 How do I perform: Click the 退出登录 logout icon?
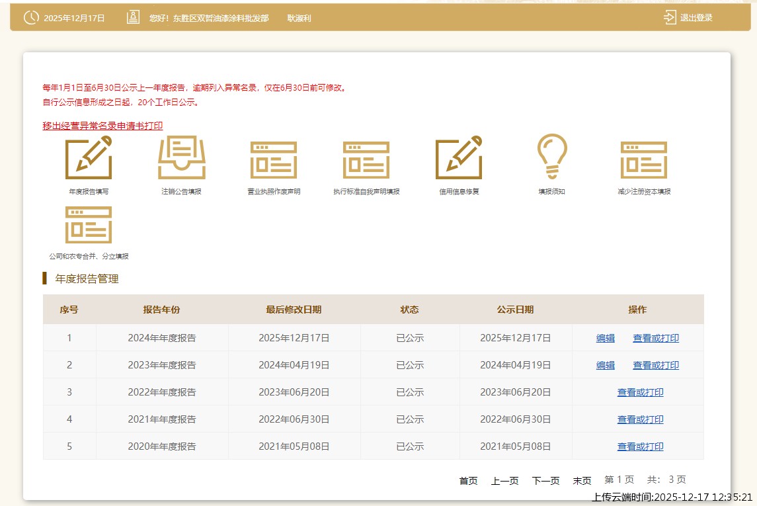670,18
